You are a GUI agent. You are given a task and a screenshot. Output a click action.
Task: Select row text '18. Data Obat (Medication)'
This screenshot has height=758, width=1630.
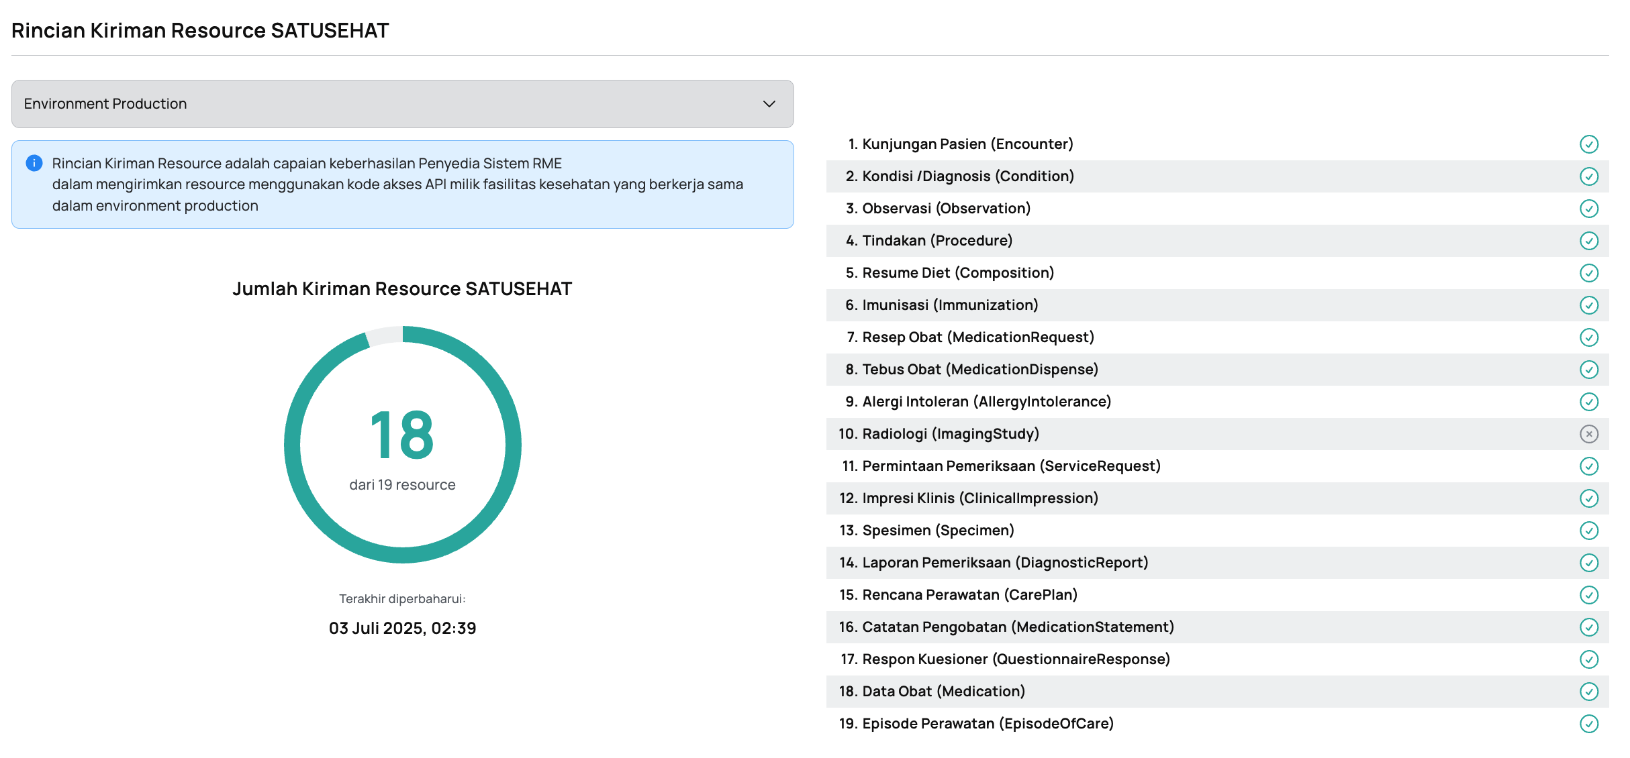click(932, 692)
